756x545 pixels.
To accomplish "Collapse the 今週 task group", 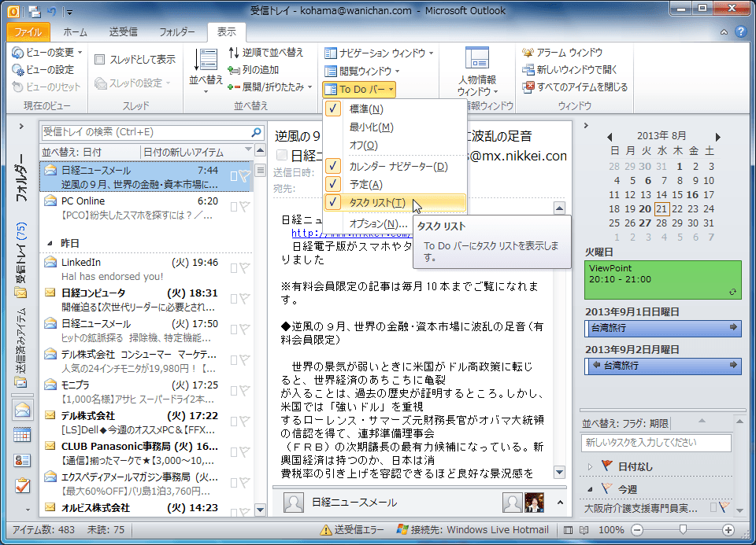I will tap(590, 489).
